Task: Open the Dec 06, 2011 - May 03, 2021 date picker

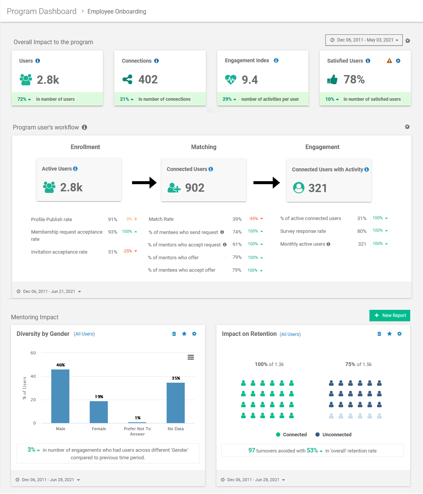Action: pyautogui.click(x=363, y=40)
